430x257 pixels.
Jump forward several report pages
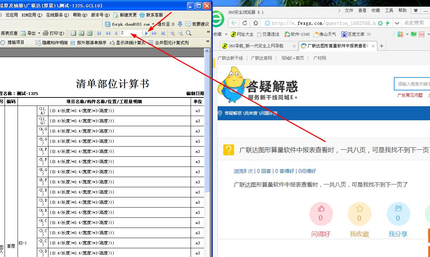pyautogui.click(x=154, y=33)
